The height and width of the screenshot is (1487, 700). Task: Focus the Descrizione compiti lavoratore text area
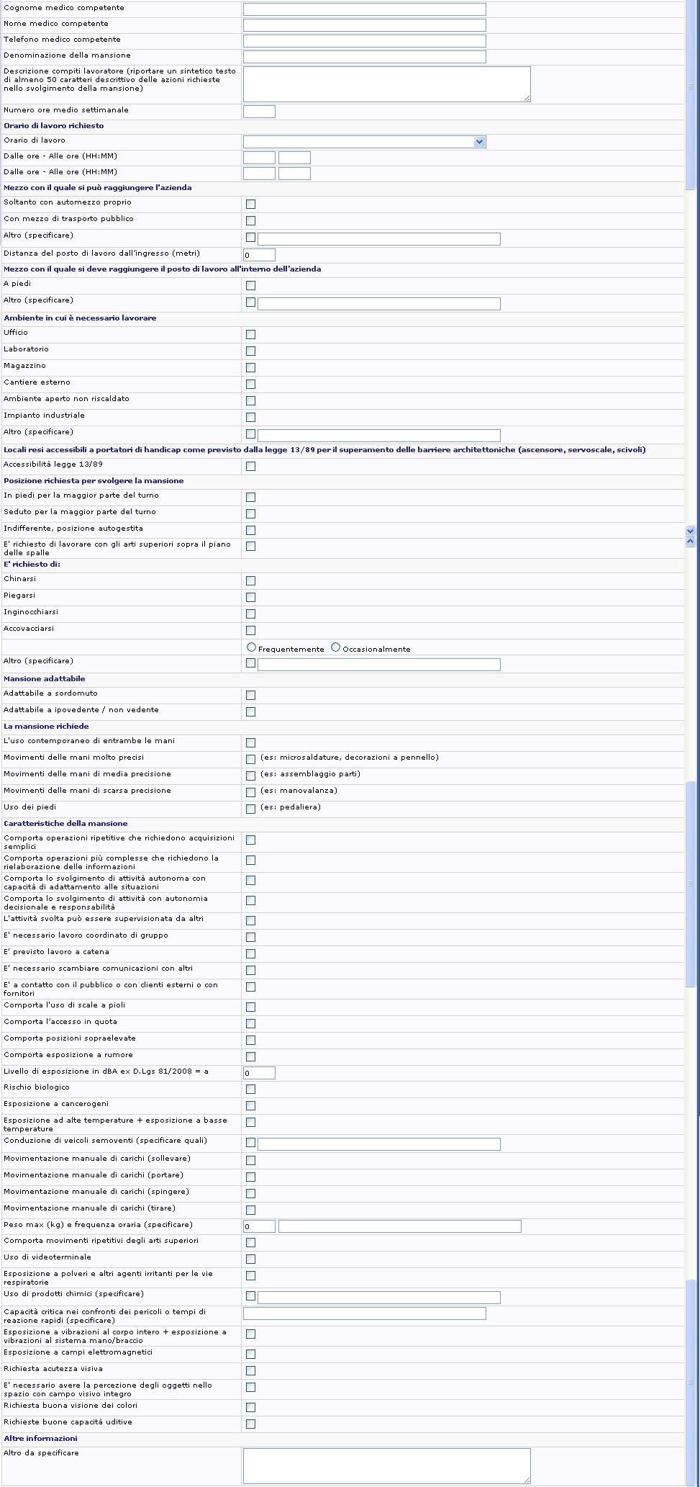tap(386, 84)
